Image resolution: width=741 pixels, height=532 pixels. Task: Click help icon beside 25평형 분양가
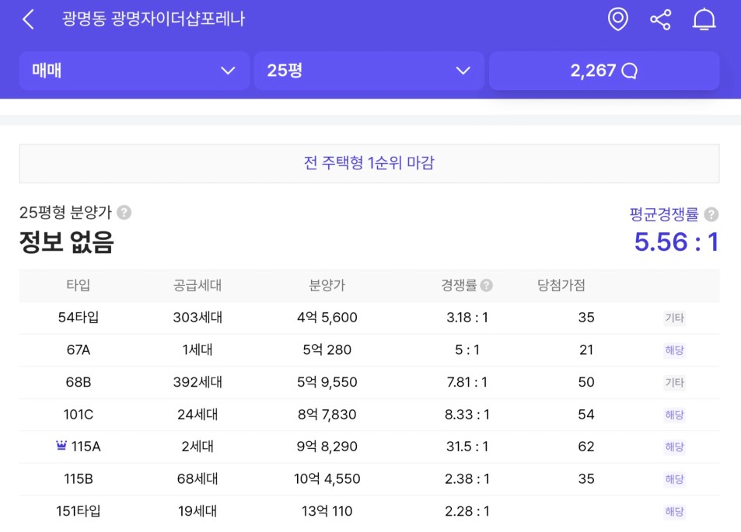(124, 213)
